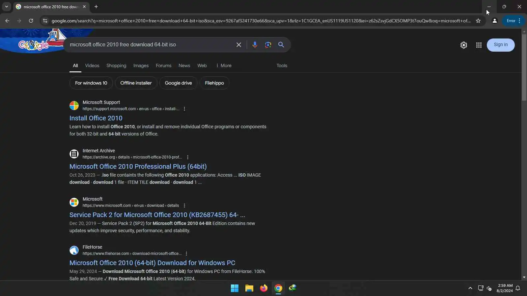Expand the More search filters menu
The width and height of the screenshot is (527, 296).
224,65
